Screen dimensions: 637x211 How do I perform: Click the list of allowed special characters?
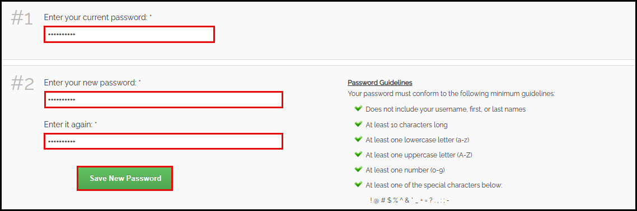[x=410, y=200]
